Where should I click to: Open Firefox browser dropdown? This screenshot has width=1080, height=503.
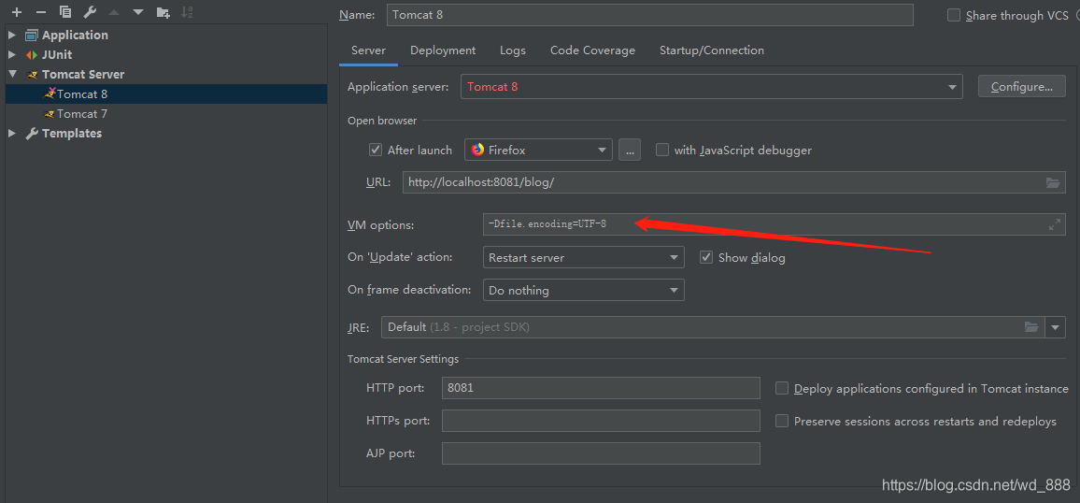539,150
